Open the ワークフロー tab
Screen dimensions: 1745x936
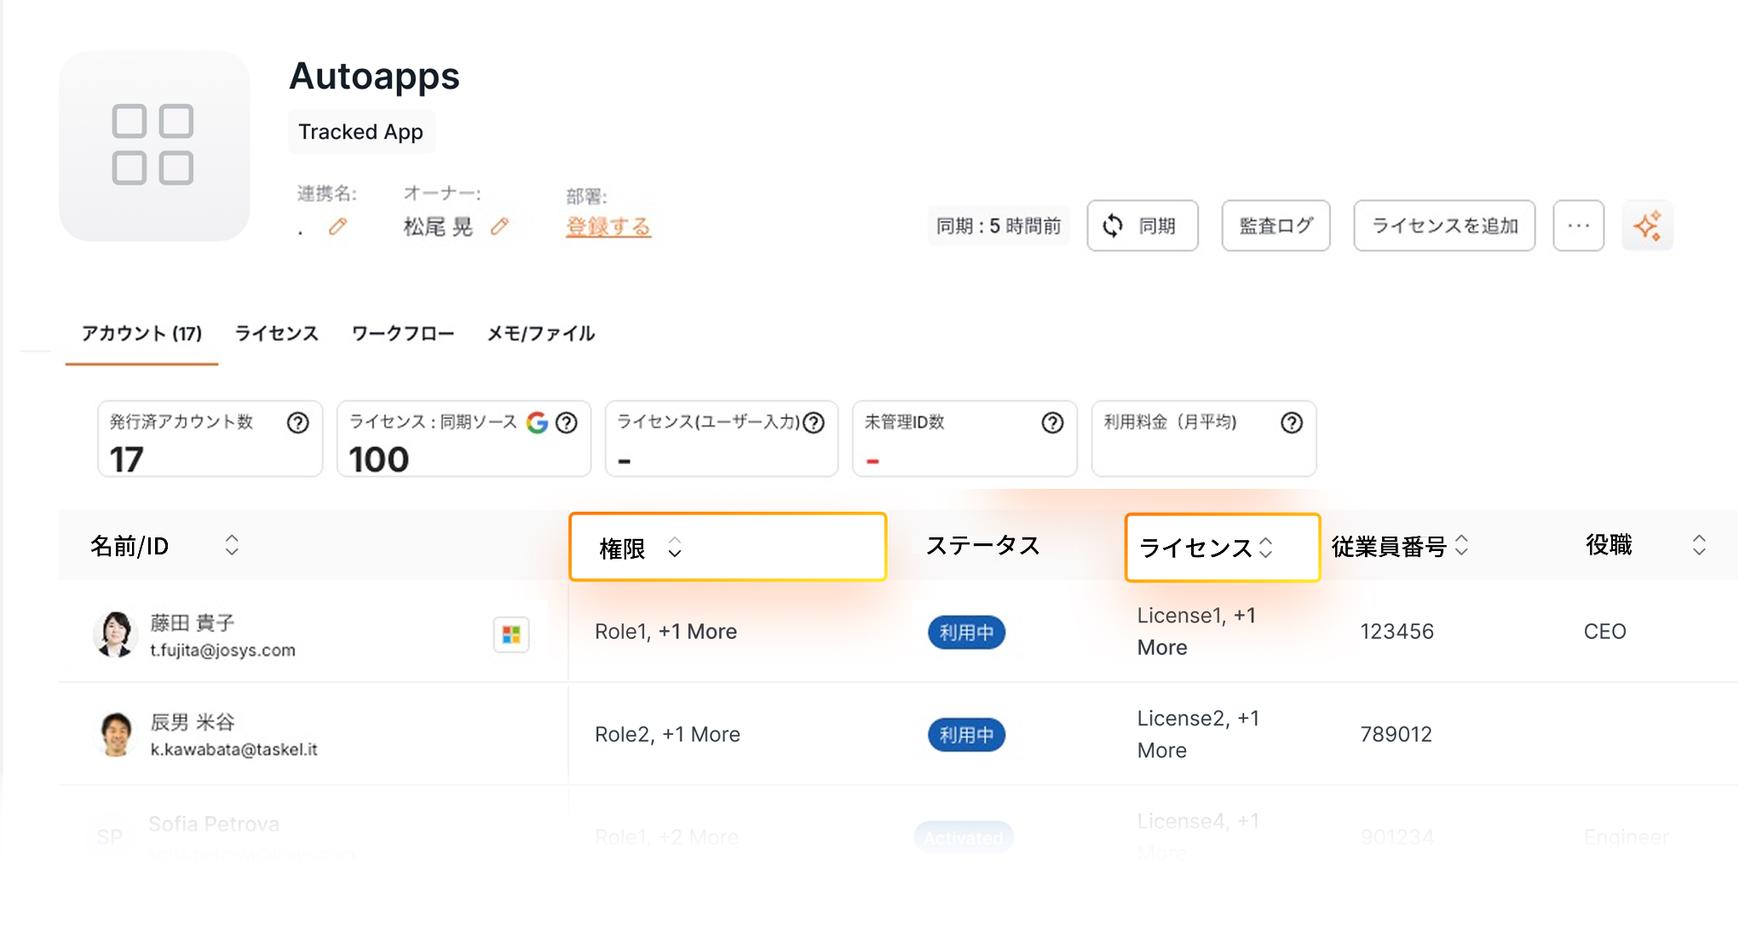click(402, 333)
